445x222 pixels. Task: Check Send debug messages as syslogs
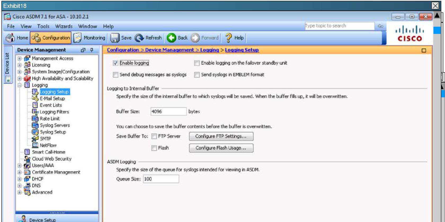115,75
